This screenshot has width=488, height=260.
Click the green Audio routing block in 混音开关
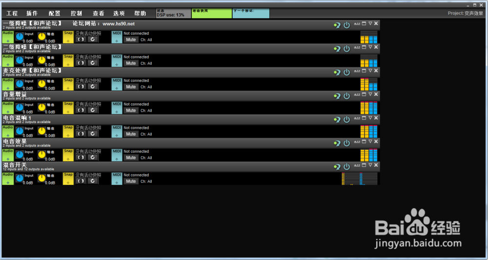pyautogui.click(x=8, y=179)
